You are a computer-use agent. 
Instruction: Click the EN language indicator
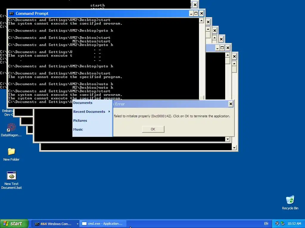coord(266,224)
